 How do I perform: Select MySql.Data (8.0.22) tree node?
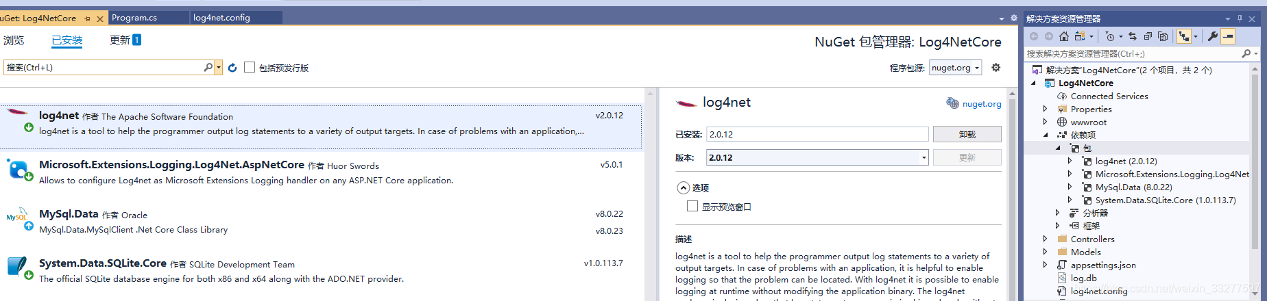1134,187
